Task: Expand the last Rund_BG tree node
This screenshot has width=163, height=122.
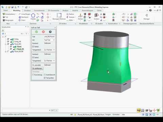Action: point(5,52)
